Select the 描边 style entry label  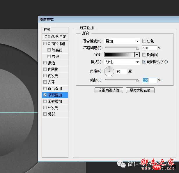[x=51, y=63]
